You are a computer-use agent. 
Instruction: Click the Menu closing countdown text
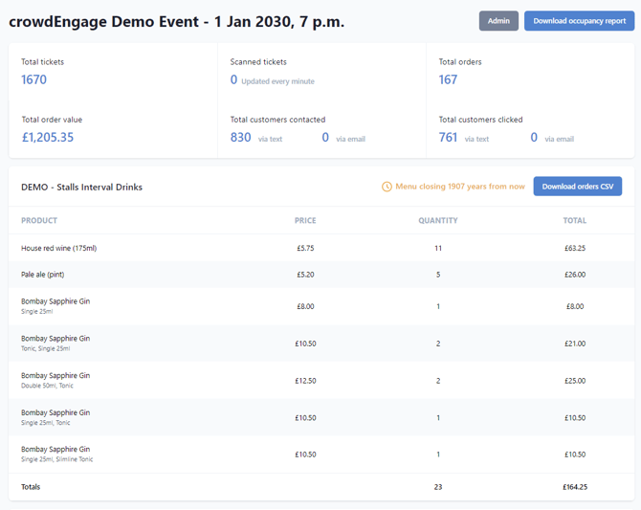click(x=460, y=187)
